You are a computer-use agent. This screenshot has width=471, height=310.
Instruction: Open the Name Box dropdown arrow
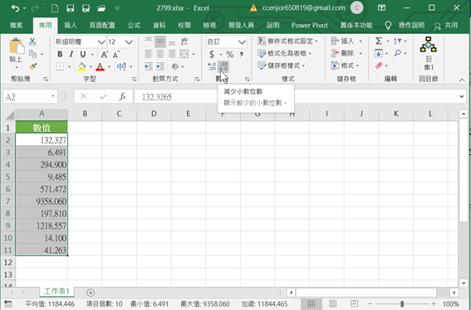[53, 96]
